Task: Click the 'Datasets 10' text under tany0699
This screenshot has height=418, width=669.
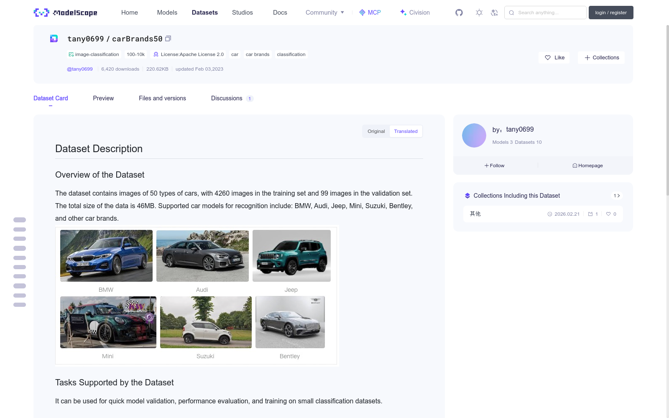Action: [x=528, y=142]
